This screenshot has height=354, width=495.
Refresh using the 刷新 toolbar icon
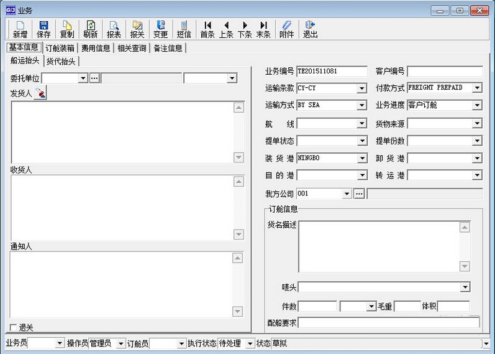pos(91,29)
